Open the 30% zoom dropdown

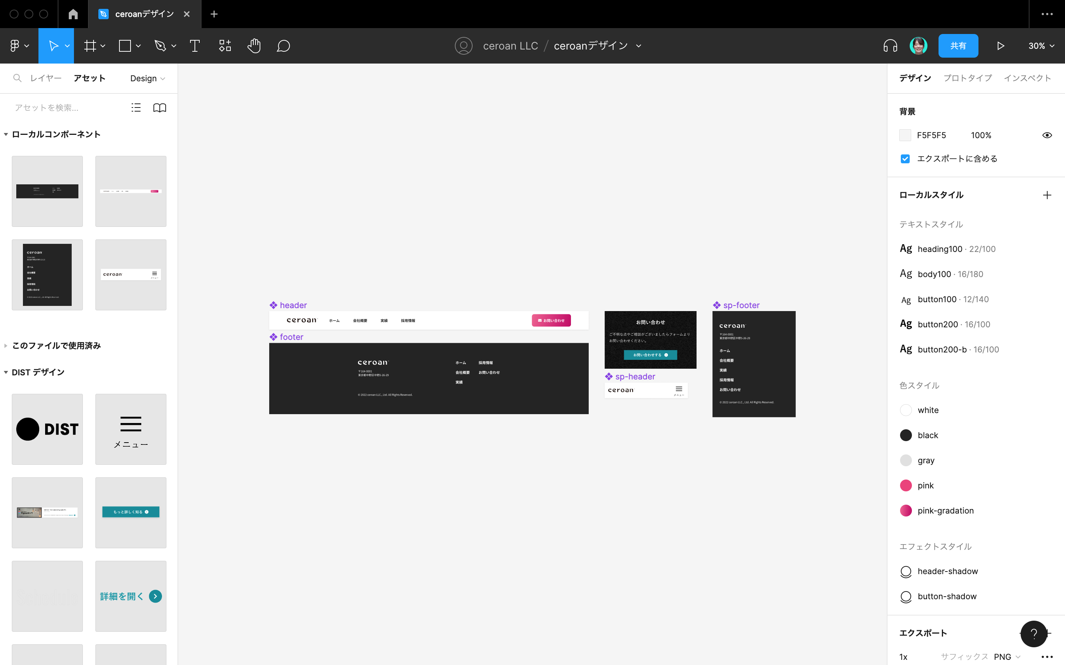coord(1041,46)
